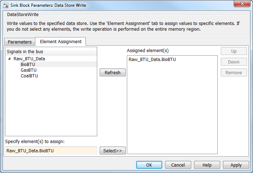Cancel the dialog changes
This screenshot has width=253, height=173.
(x=178, y=165)
